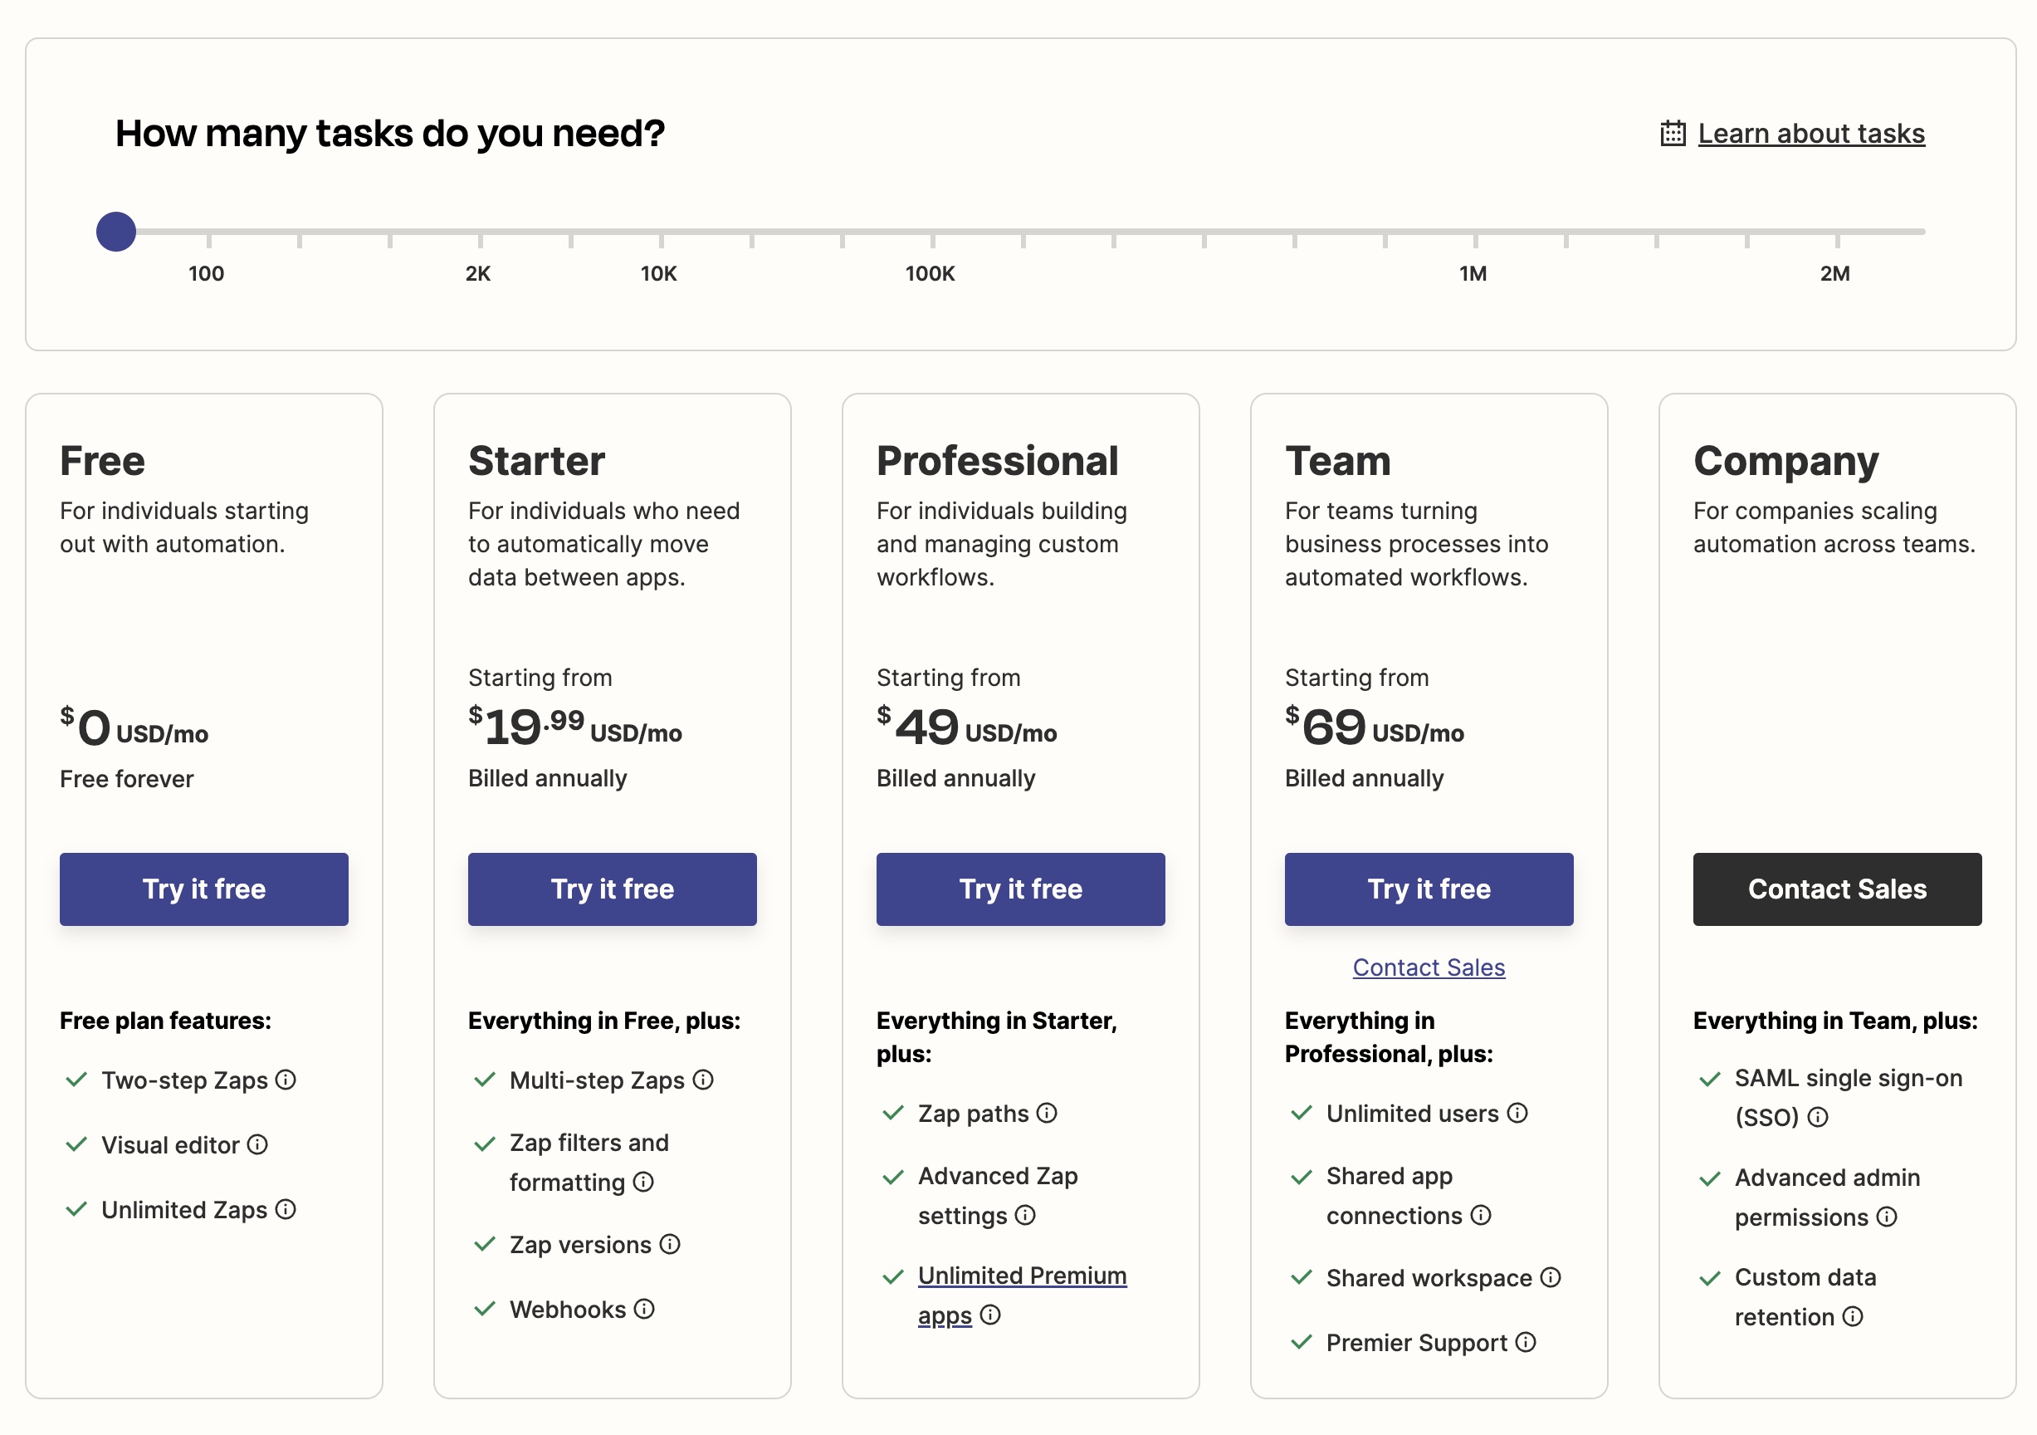Click the info icon next to Multi-step Zaps
This screenshot has width=2037, height=1435.
tap(704, 1081)
